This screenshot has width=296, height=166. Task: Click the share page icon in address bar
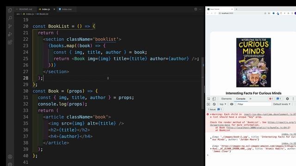(x=265, y=13)
